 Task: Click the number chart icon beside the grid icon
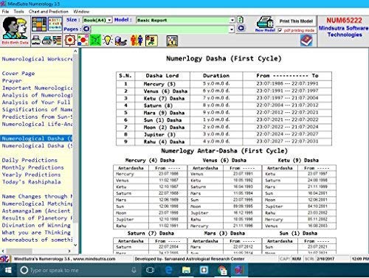click(55, 24)
